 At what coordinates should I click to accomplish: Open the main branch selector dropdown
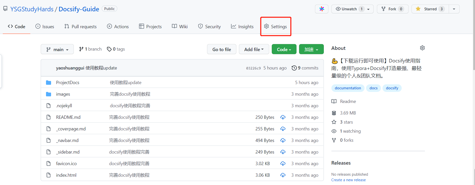coord(57,49)
